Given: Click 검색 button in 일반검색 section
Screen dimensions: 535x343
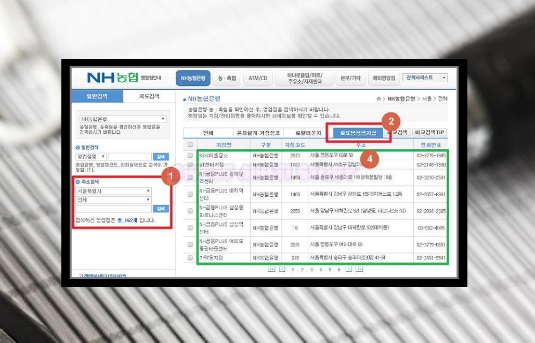Looking at the screenshot, I should coord(161,157).
